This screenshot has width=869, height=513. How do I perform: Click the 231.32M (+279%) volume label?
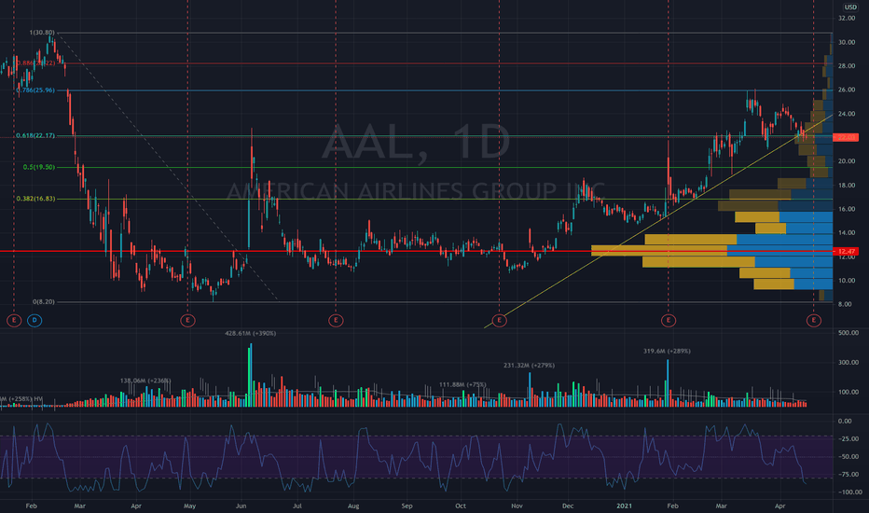point(530,366)
